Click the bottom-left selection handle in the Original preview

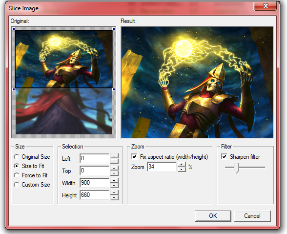point(14,89)
